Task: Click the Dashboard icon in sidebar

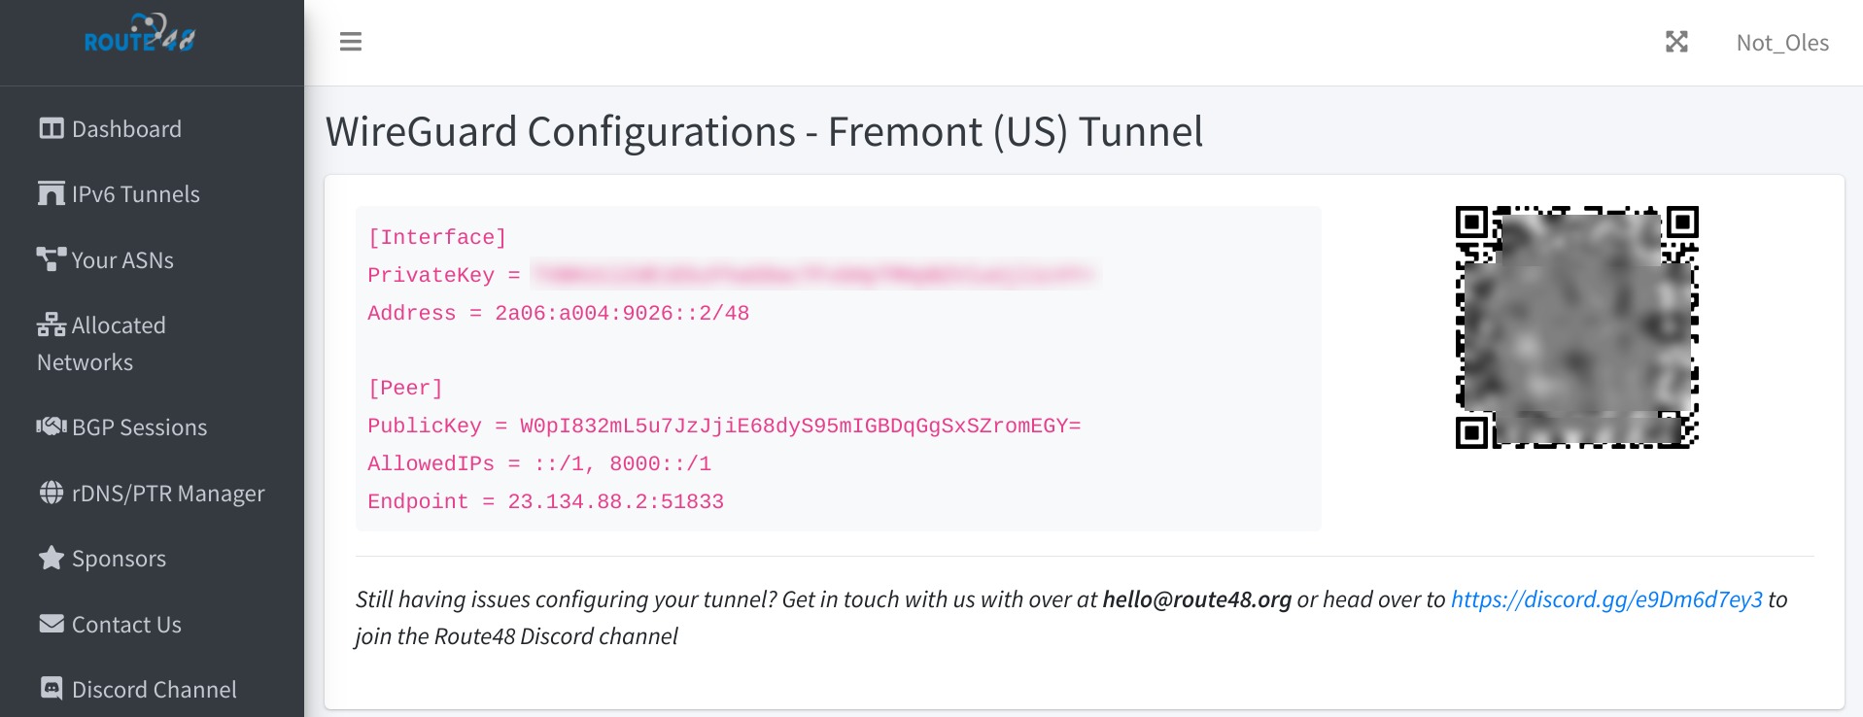Action: coord(52,128)
